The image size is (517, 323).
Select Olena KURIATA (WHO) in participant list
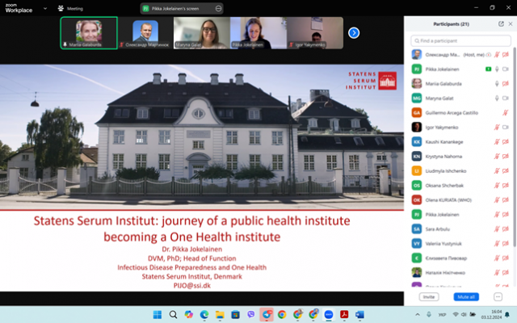[x=460, y=199]
